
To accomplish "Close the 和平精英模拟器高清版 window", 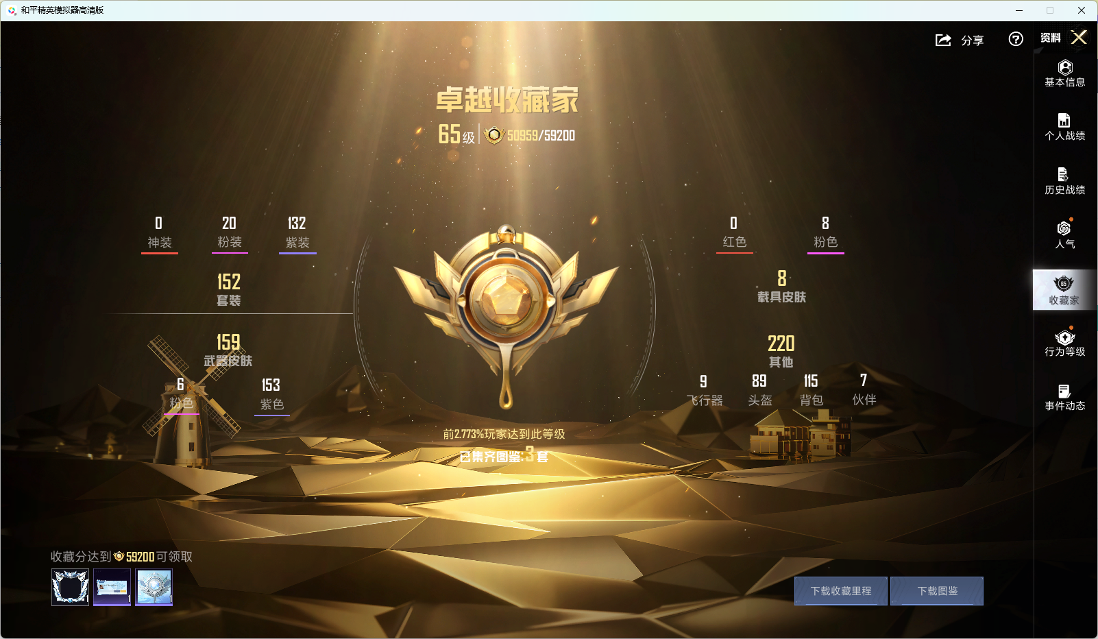I will [1082, 10].
